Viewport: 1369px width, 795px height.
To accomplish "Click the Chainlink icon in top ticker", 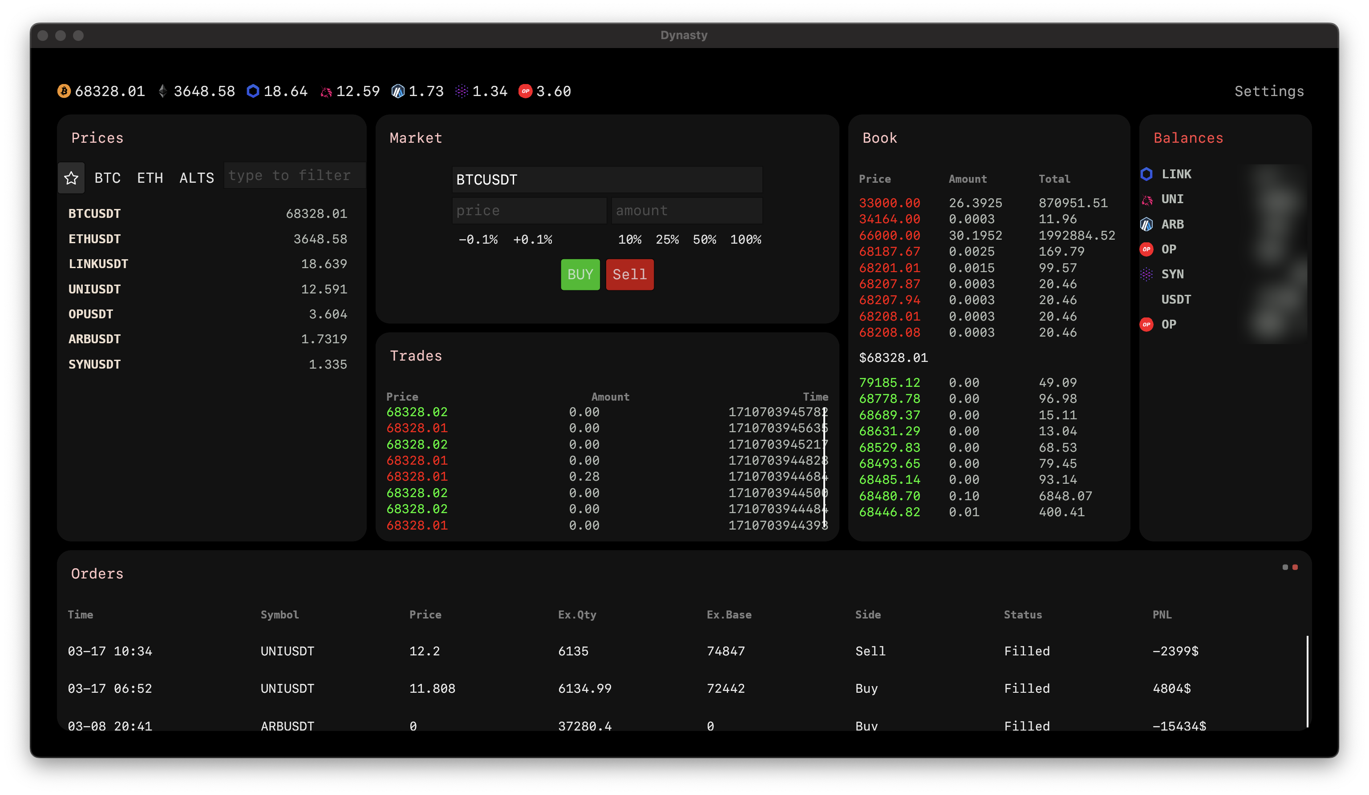I will pyautogui.click(x=253, y=91).
